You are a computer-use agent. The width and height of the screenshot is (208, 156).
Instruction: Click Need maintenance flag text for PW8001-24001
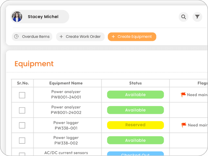point(197,95)
